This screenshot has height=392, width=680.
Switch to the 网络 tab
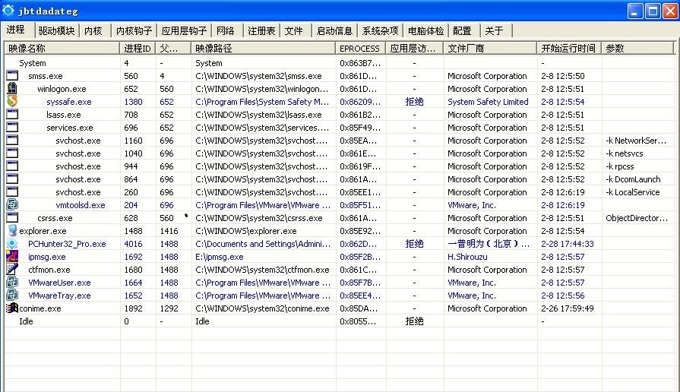[226, 31]
